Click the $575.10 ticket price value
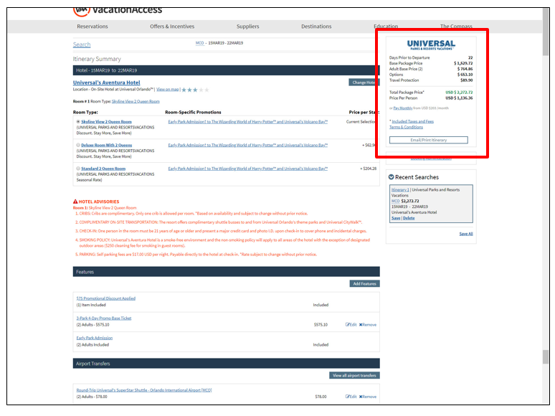 [321, 325]
